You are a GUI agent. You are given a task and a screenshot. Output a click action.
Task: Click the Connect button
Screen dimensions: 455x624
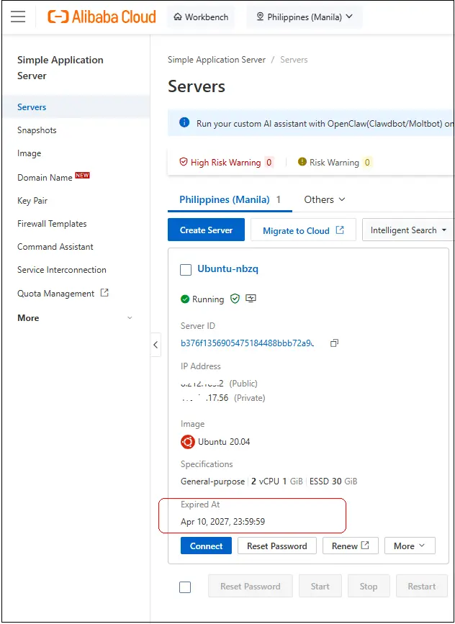click(206, 546)
